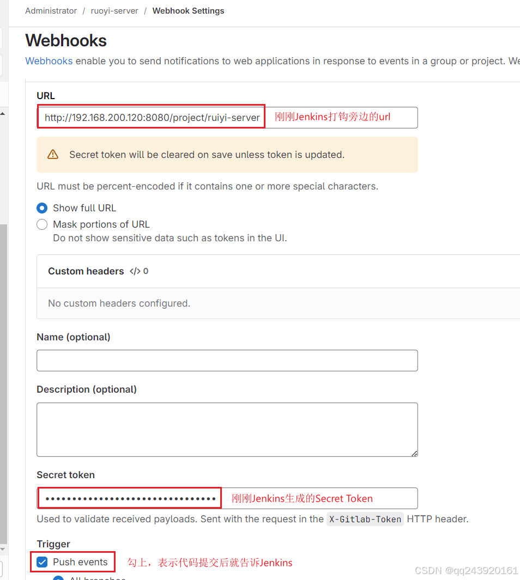Click the Description textarea resize handle
Image resolution: width=520 pixels, height=580 pixels.
(x=414, y=453)
